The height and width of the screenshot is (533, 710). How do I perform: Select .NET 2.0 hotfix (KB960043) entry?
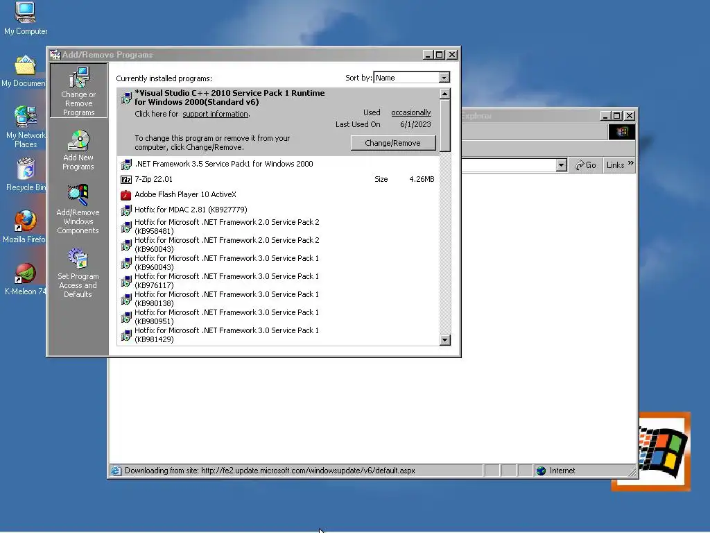coord(278,245)
